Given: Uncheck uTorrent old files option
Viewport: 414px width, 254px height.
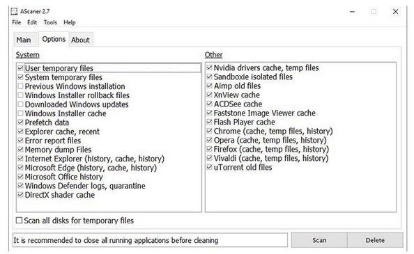Looking at the screenshot, I should coord(209,167).
